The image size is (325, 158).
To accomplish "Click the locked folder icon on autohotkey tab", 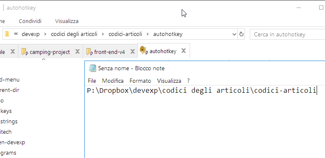I will pos(142,50).
